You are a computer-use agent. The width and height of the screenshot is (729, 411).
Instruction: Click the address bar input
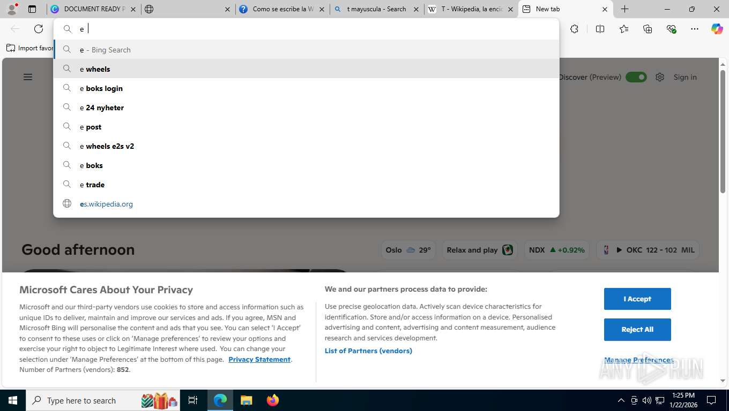pyautogui.click(x=306, y=29)
